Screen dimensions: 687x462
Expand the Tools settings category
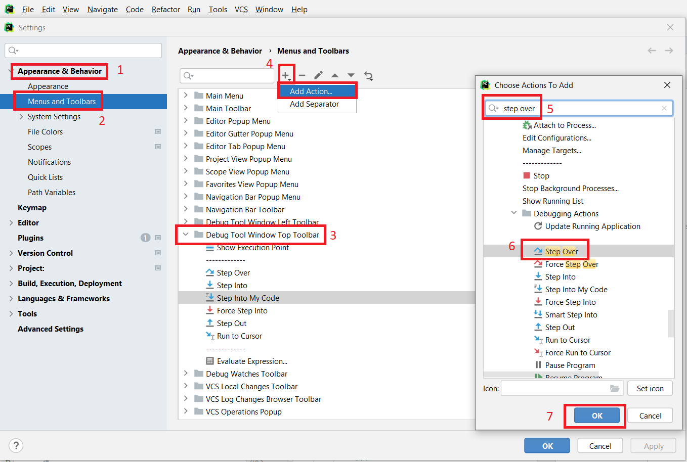(x=11, y=314)
